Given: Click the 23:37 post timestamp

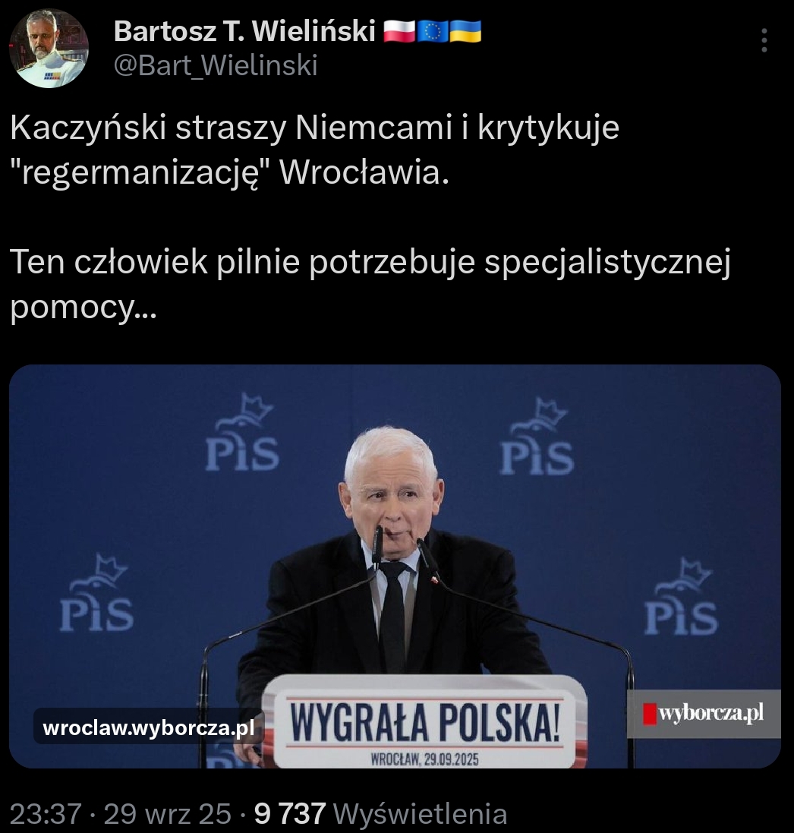Looking at the screenshot, I should point(46,813).
